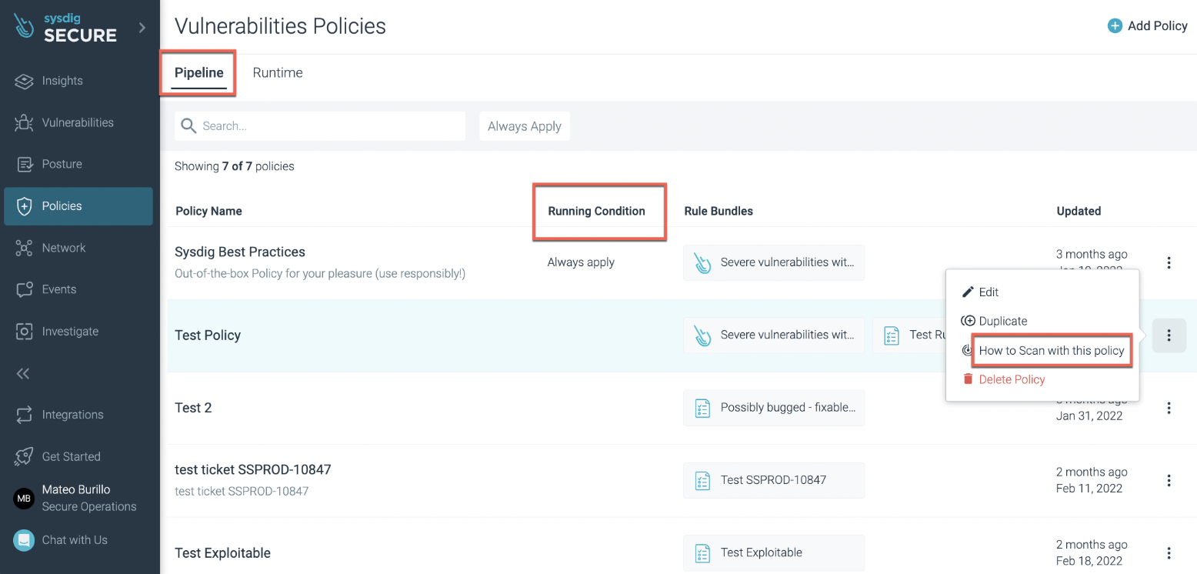1197x574 pixels.
Task: Select How to Scan with this policy
Action: coord(1051,351)
